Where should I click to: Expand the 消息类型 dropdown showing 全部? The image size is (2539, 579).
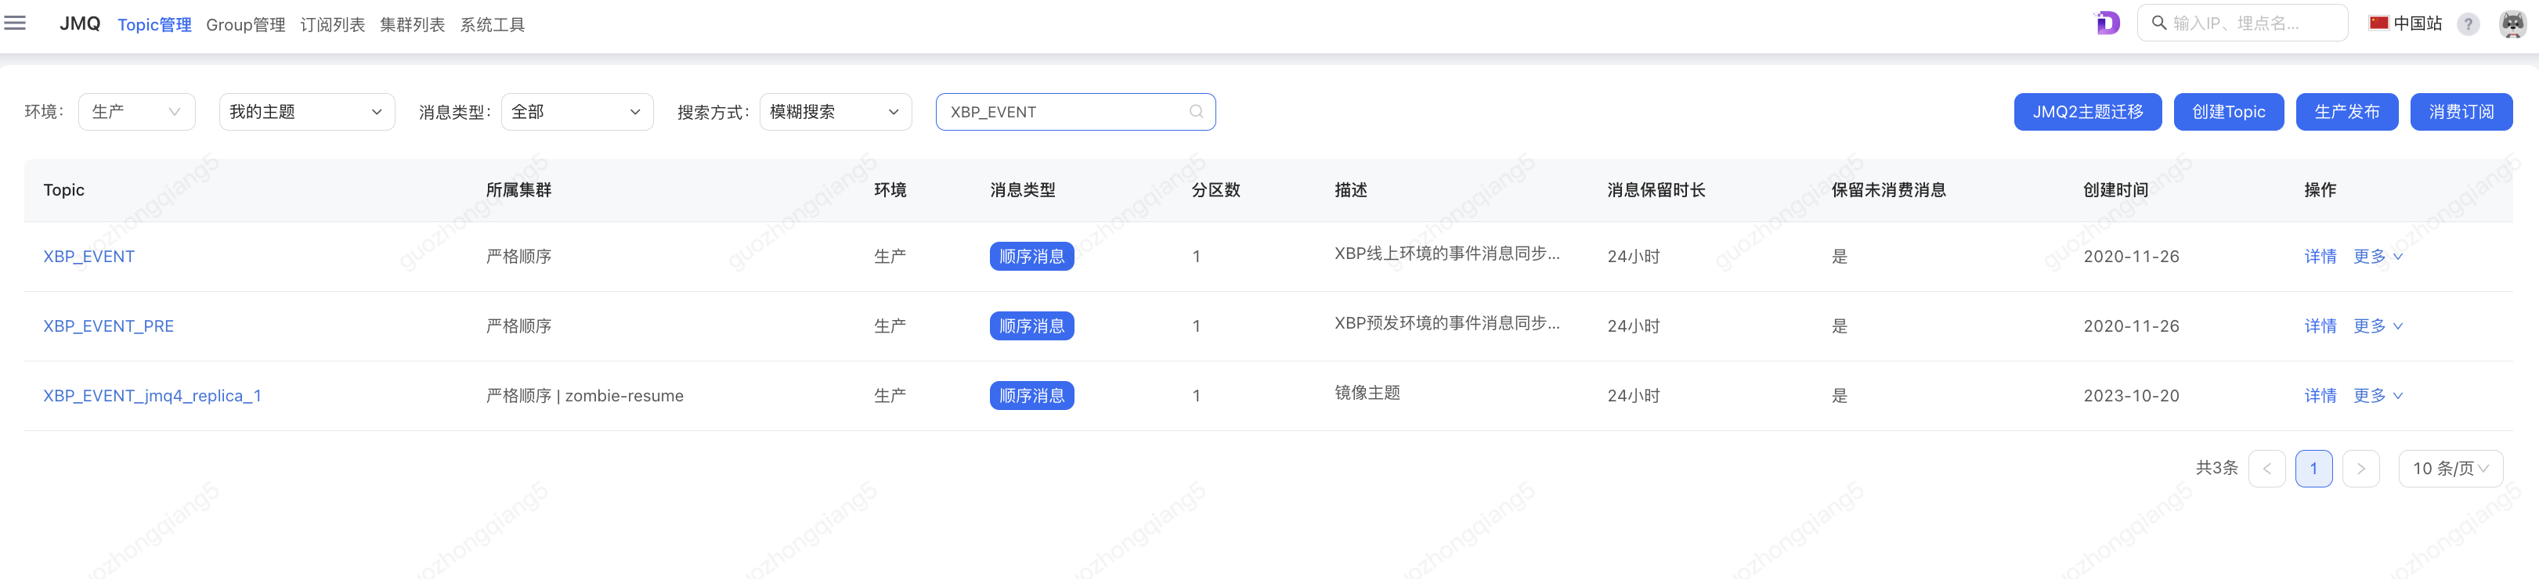tap(576, 111)
